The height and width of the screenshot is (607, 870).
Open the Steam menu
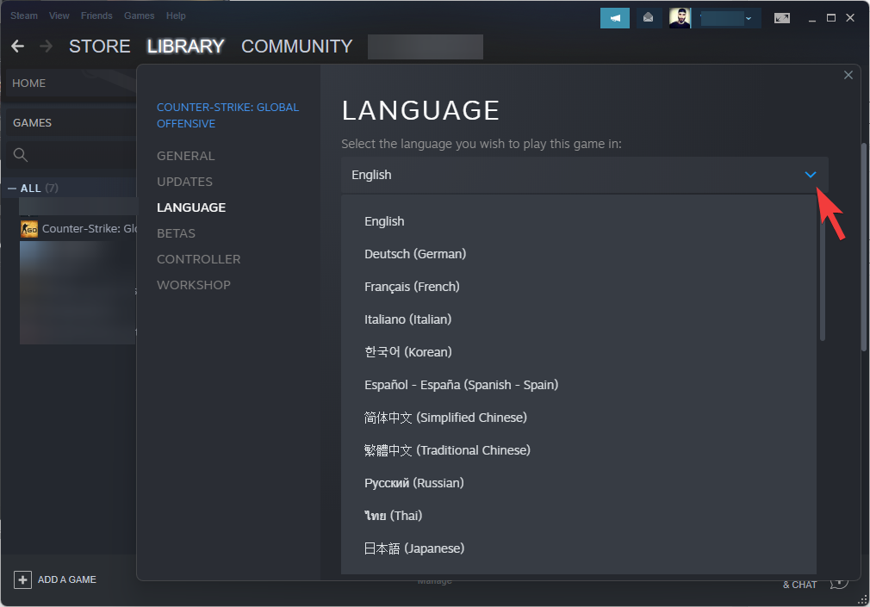tap(24, 15)
